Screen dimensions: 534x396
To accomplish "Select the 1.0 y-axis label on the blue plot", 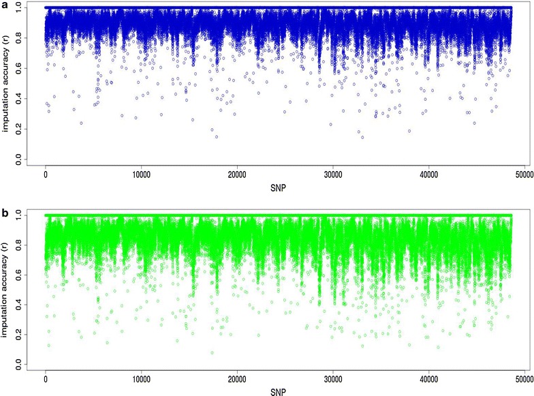I will click(x=25, y=7).
